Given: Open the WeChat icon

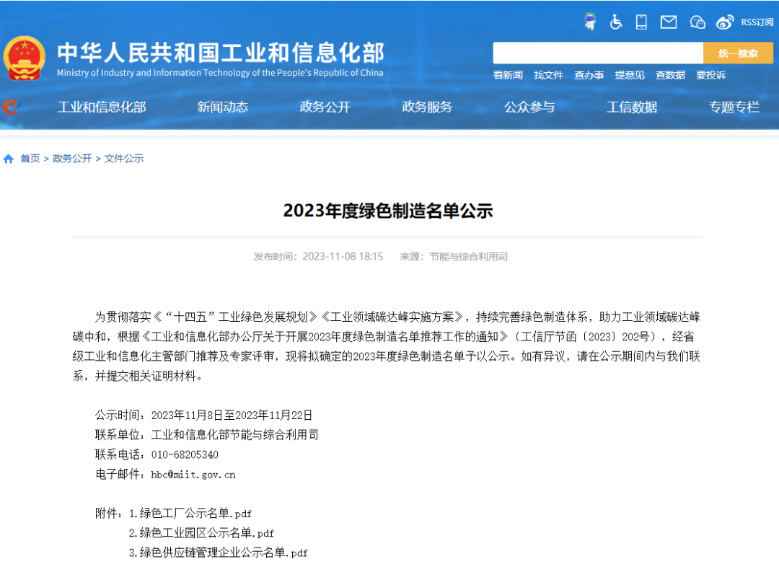Looking at the screenshot, I should (x=697, y=22).
